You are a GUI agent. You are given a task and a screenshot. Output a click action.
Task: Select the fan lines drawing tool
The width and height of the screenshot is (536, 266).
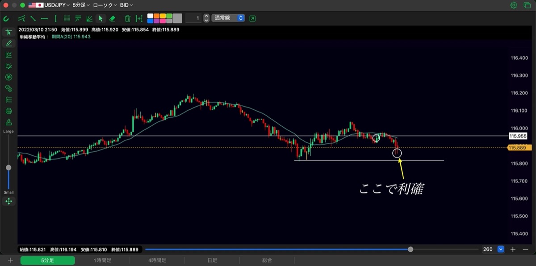(89, 18)
